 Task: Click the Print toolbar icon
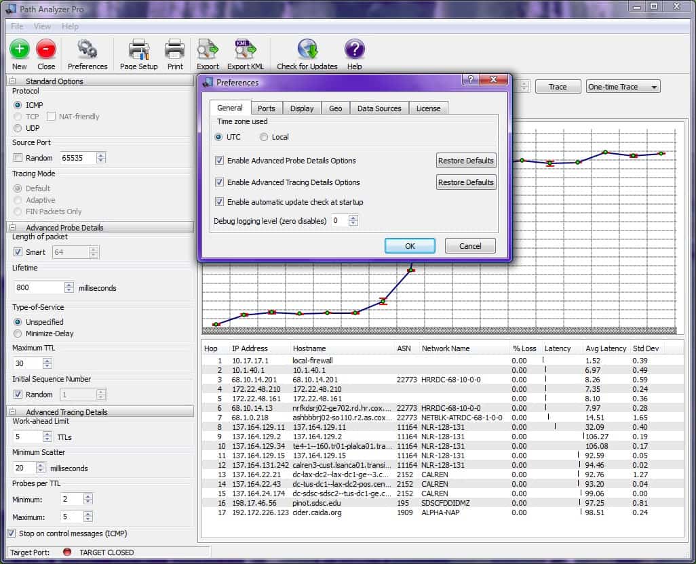[x=175, y=49]
